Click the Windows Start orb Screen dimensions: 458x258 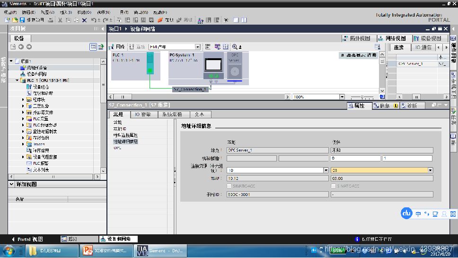pyautogui.click(x=9, y=251)
